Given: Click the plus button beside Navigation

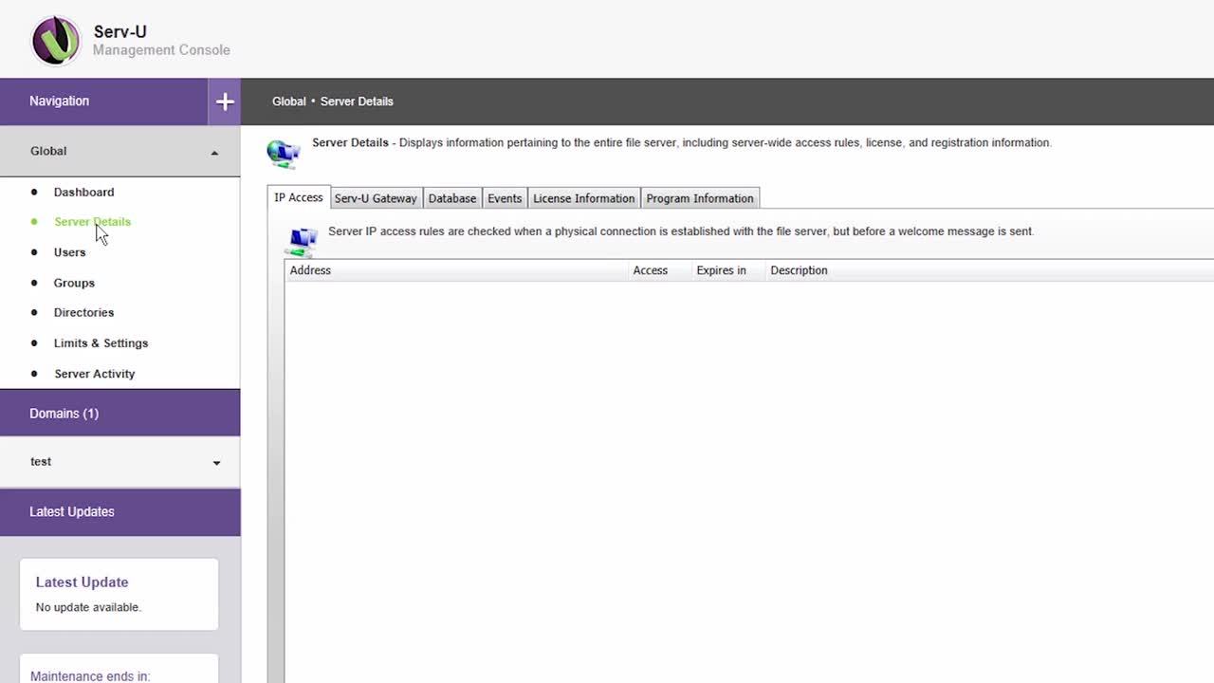Looking at the screenshot, I should pyautogui.click(x=225, y=102).
